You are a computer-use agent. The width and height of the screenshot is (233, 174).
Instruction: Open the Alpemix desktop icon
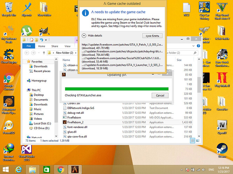(27, 9)
